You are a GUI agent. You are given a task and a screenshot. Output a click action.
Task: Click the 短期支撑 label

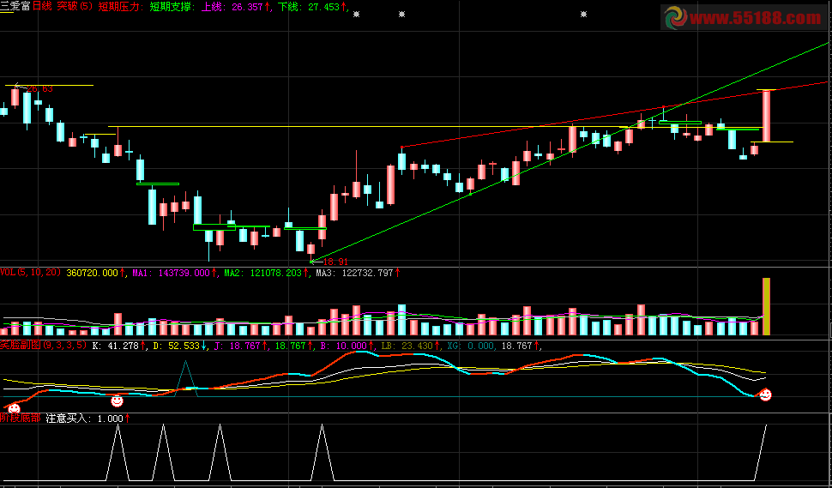(173, 6)
